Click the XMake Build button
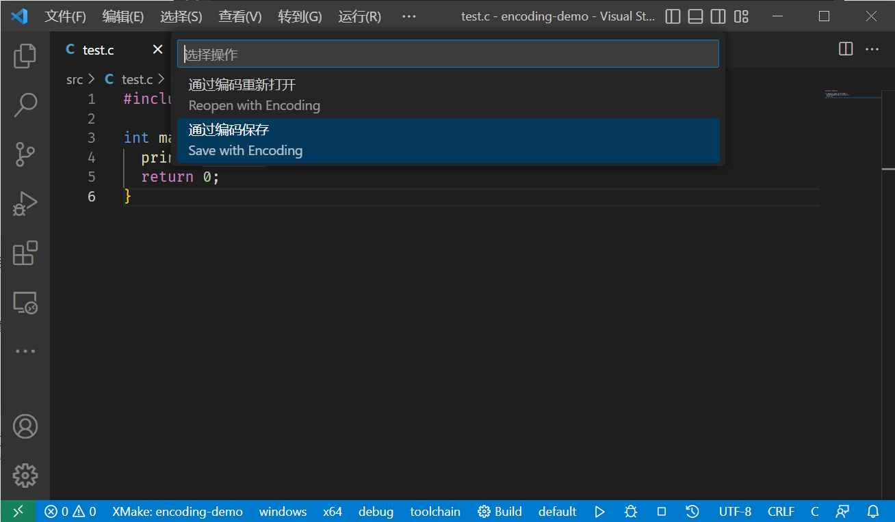Image resolution: width=895 pixels, height=522 pixels. tap(500, 512)
